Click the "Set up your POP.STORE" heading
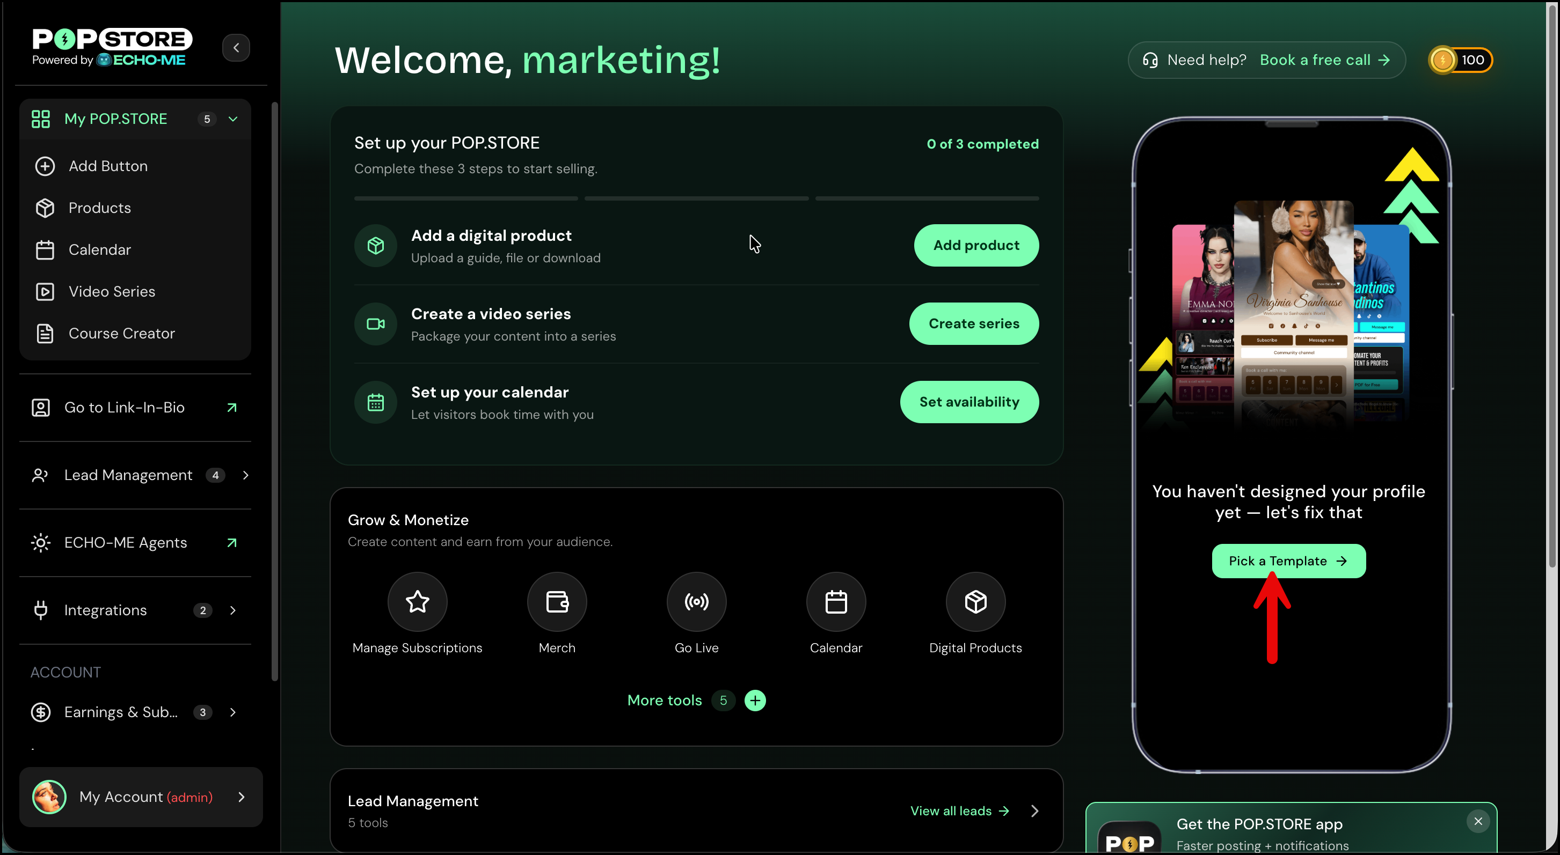Viewport: 1560px width, 855px height. click(x=447, y=143)
